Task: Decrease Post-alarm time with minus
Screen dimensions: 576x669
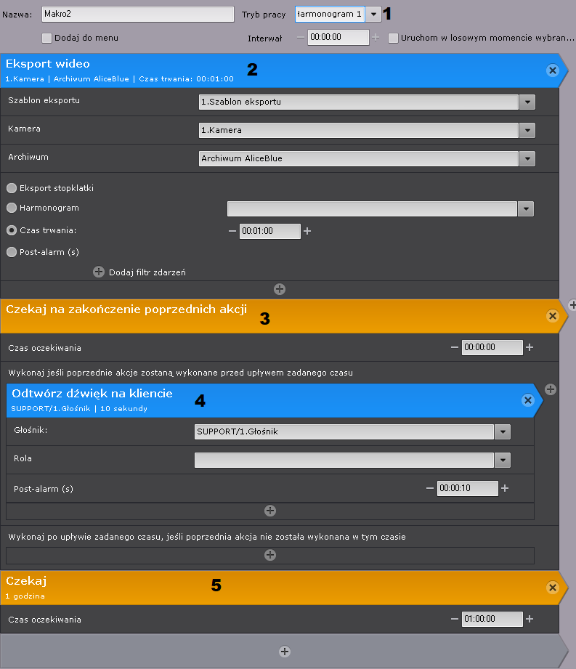Action: (x=429, y=488)
